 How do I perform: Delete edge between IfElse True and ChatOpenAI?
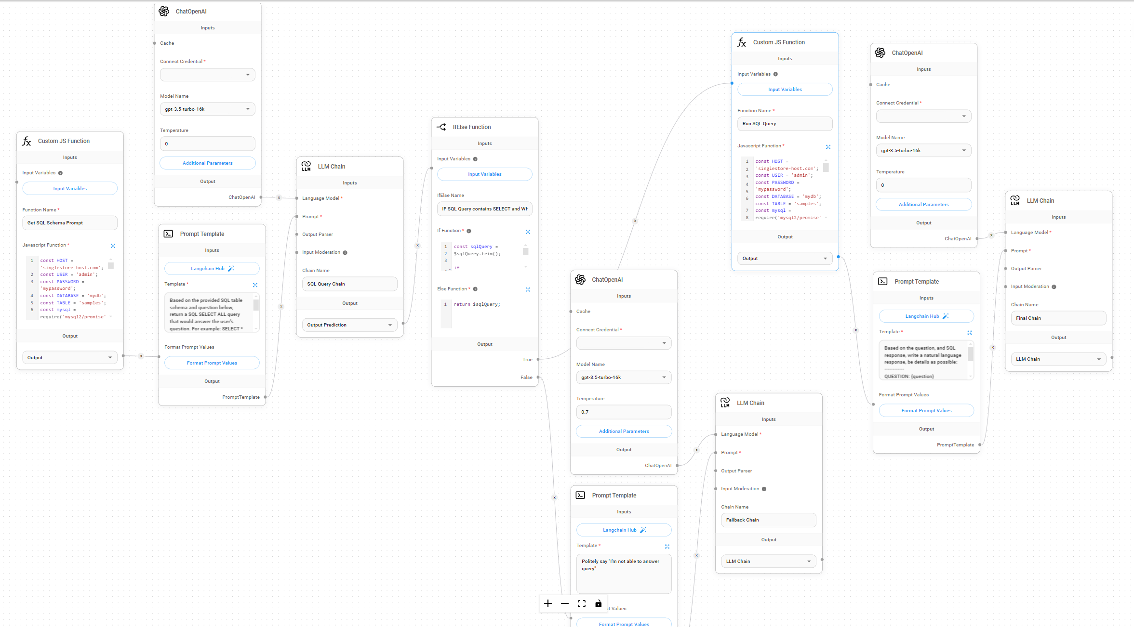pos(635,221)
